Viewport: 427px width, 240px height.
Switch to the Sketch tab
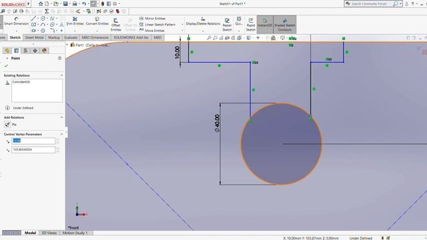[x=15, y=37]
